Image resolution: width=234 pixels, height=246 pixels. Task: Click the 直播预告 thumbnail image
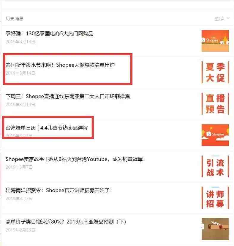click(x=215, y=104)
